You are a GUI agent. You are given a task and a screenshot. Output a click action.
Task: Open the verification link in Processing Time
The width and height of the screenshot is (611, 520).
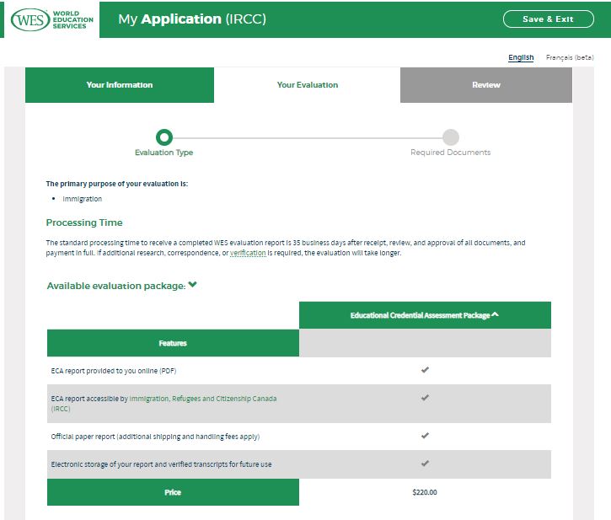(248, 253)
